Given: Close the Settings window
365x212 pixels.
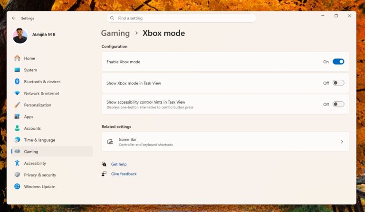Looking at the screenshot, I should point(349,16).
